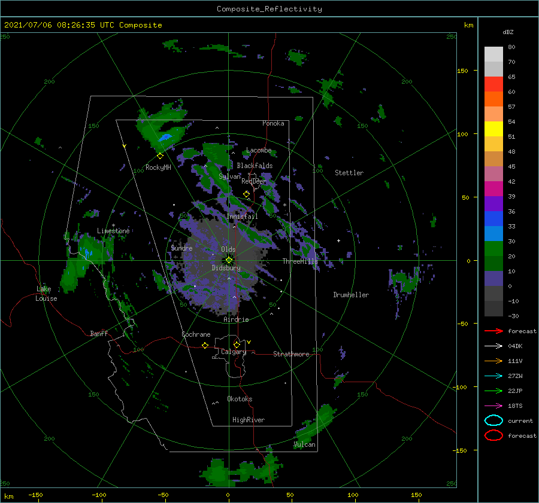Pick the light gray swatch above 70 dBZ
The width and height of the screenshot is (539, 503).
coord(493,54)
